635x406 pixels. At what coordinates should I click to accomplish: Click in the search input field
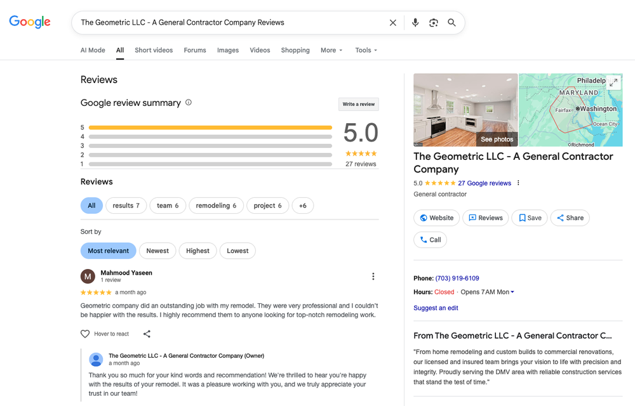coord(231,23)
